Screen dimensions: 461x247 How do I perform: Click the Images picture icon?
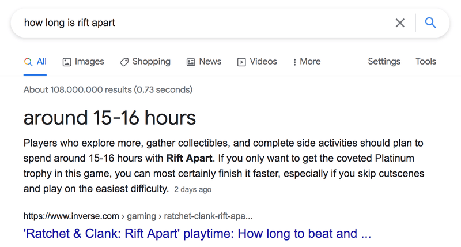pos(67,62)
